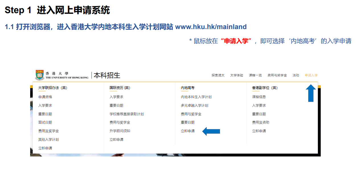Open 费用及资助 in the 香港副学位 column
The height and width of the screenshot is (169, 358).
(x=261, y=123)
